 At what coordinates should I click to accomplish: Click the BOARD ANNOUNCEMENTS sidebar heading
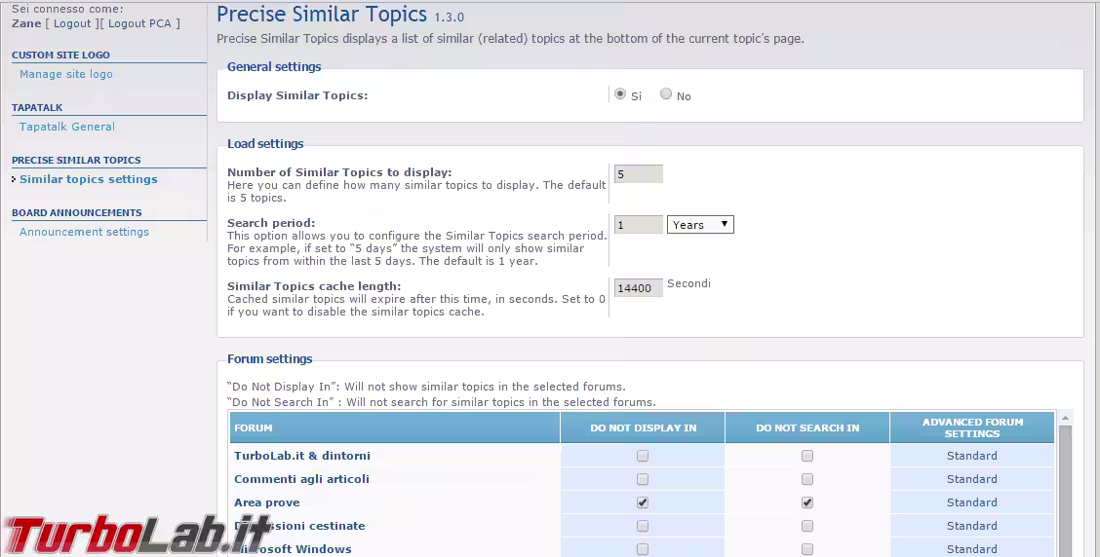coord(76,212)
